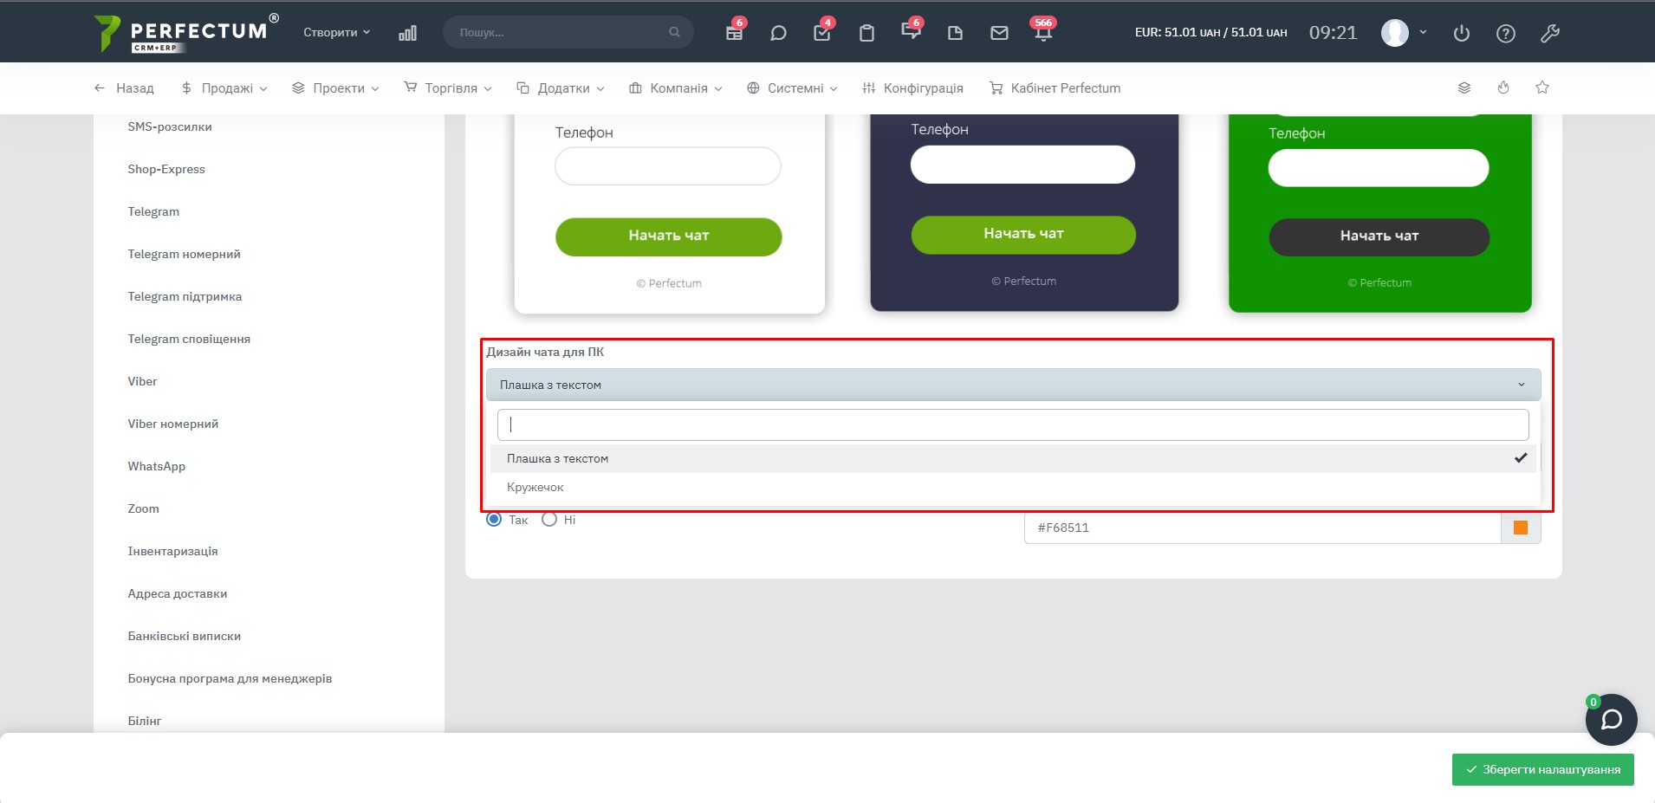Image resolution: width=1655 pixels, height=803 pixels.
Task: Choose 'Кружечок' option in dropdown list
Action: coord(535,488)
